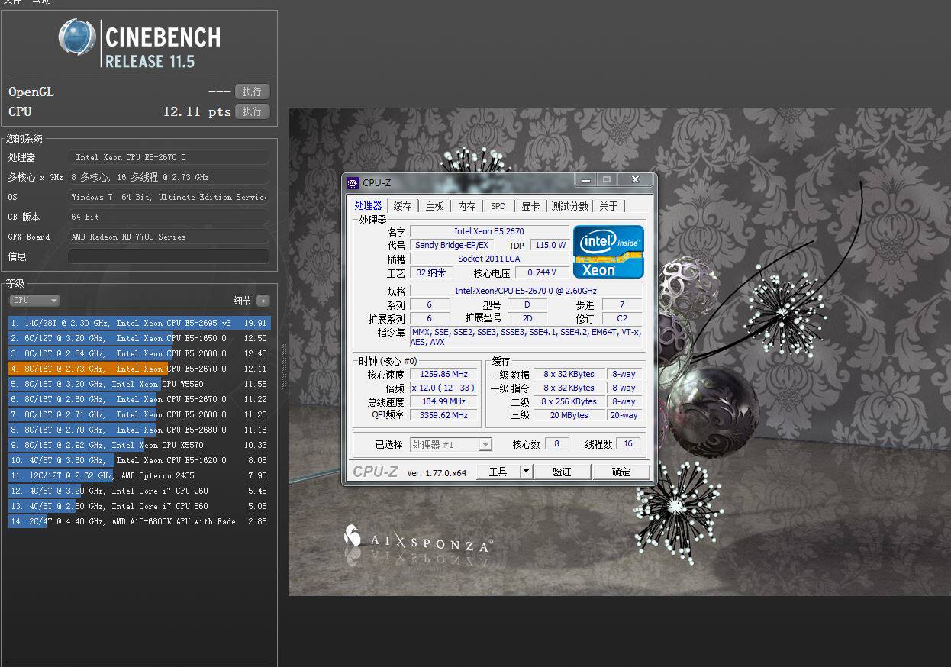
Task: Click the 确定 button in CPU-Z
Action: (x=621, y=472)
